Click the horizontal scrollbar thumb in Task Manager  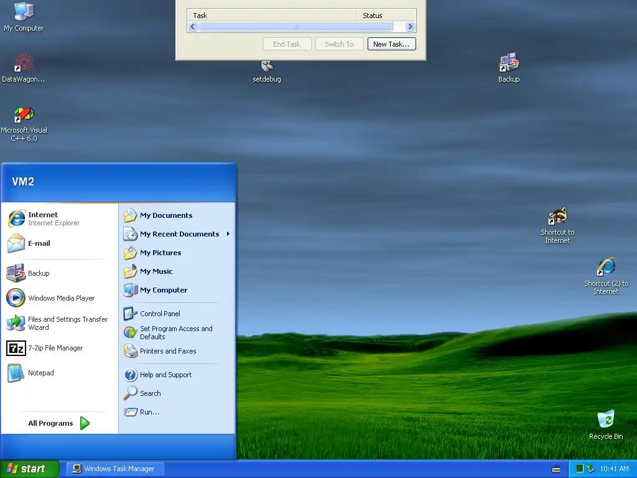click(x=295, y=27)
